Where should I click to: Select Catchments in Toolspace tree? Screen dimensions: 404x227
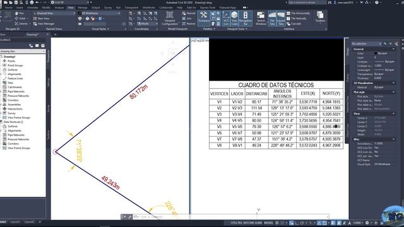(15, 87)
